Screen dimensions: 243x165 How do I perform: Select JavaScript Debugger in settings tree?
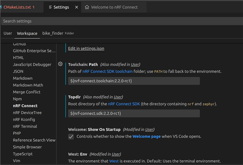click(32, 65)
